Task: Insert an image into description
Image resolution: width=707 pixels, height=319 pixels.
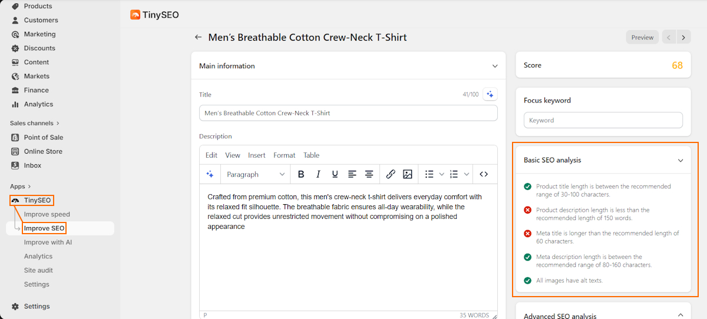Action: coord(407,174)
